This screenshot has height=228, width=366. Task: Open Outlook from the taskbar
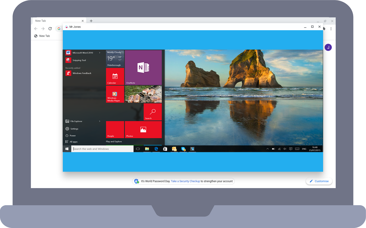click(174, 148)
